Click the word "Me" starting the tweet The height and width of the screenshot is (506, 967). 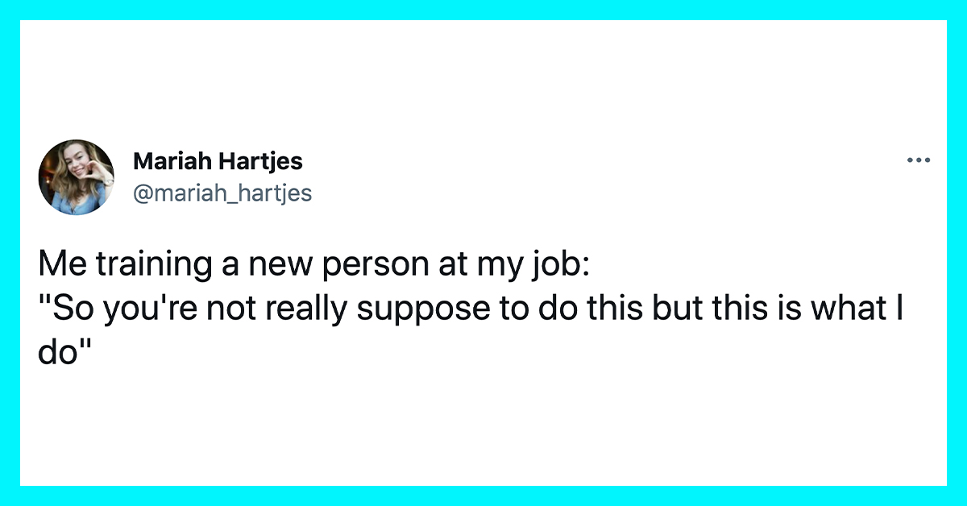(x=58, y=265)
